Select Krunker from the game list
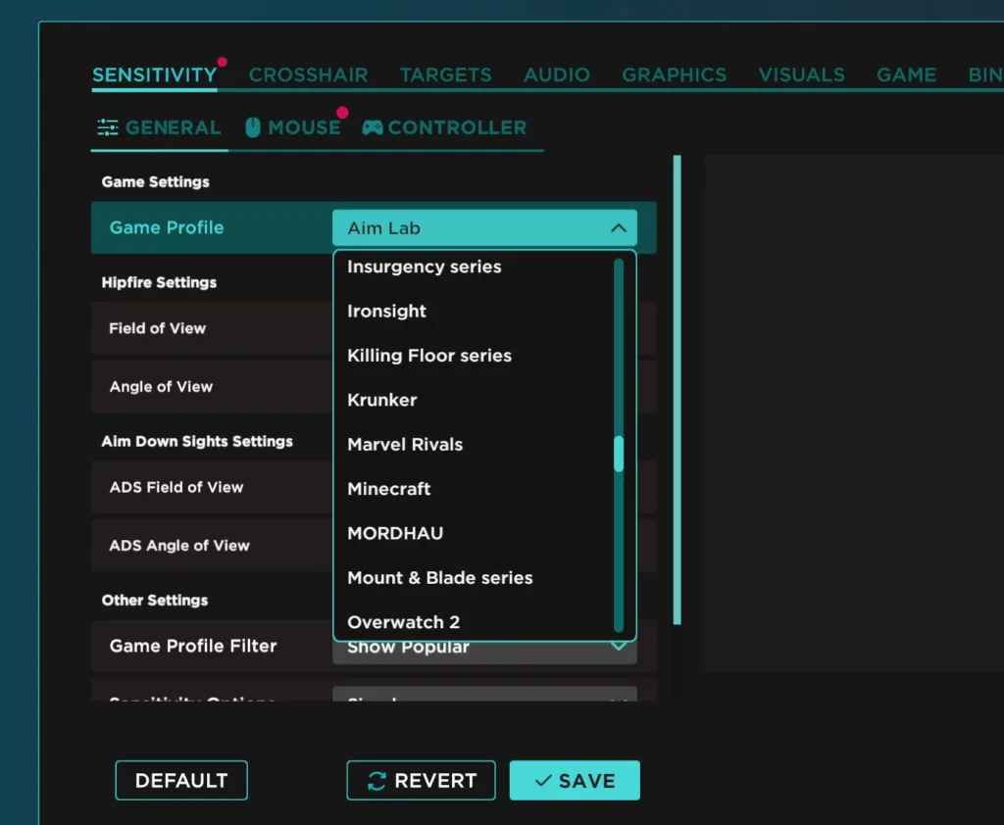Viewport: 1004px width, 825px height. pos(382,400)
